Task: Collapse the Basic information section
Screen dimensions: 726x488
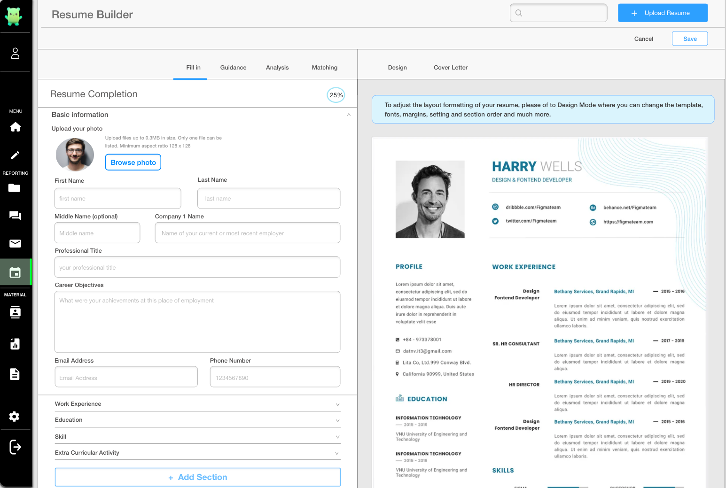Action: point(349,115)
